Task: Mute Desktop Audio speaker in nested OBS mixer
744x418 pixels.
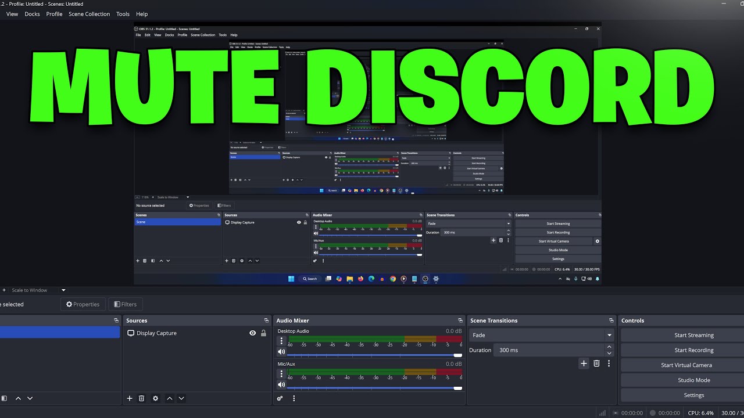Action: pyautogui.click(x=316, y=233)
